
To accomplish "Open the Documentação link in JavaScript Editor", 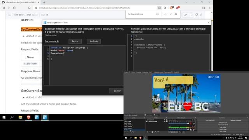I will pos(52,41).
